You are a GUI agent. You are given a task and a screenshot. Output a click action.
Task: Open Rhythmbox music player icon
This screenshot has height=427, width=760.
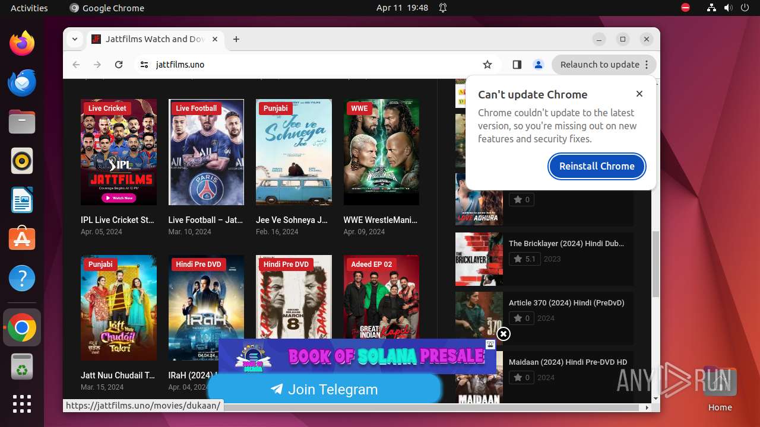click(x=22, y=161)
